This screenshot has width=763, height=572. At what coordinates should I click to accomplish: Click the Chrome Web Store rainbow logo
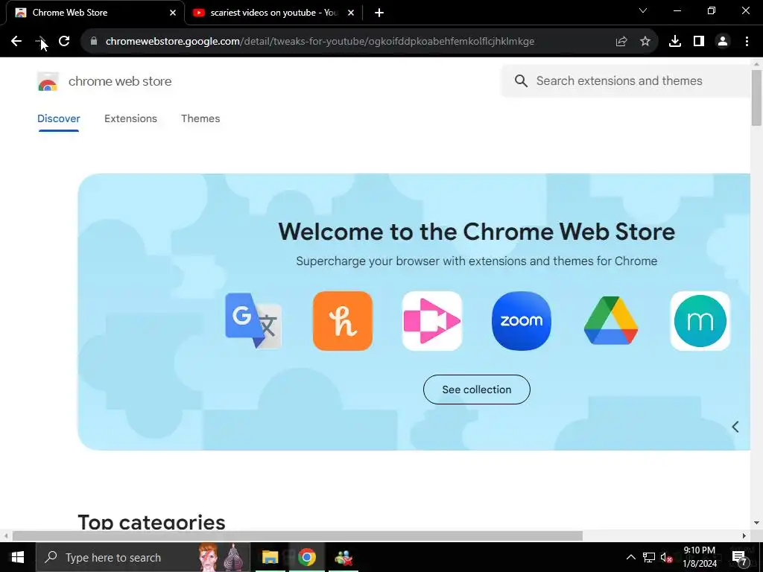pyautogui.click(x=48, y=82)
